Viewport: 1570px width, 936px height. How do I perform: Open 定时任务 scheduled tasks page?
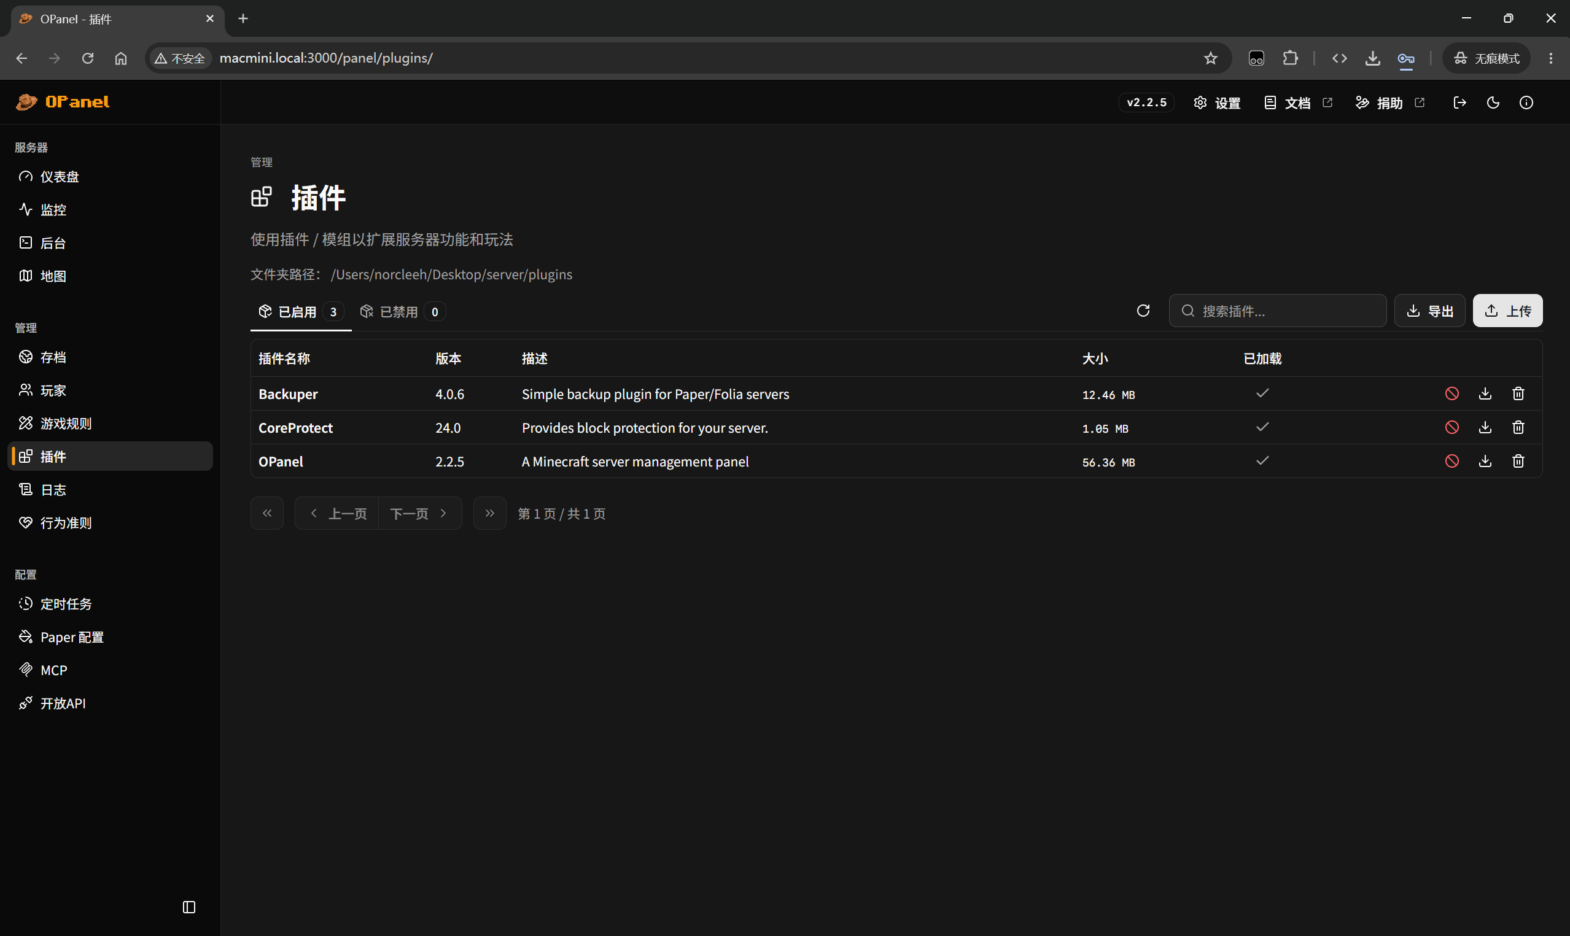pyautogui.click(x=110, y=603)
